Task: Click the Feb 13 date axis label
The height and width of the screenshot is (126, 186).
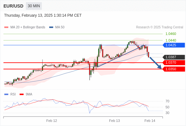Action: click(114, 121)
